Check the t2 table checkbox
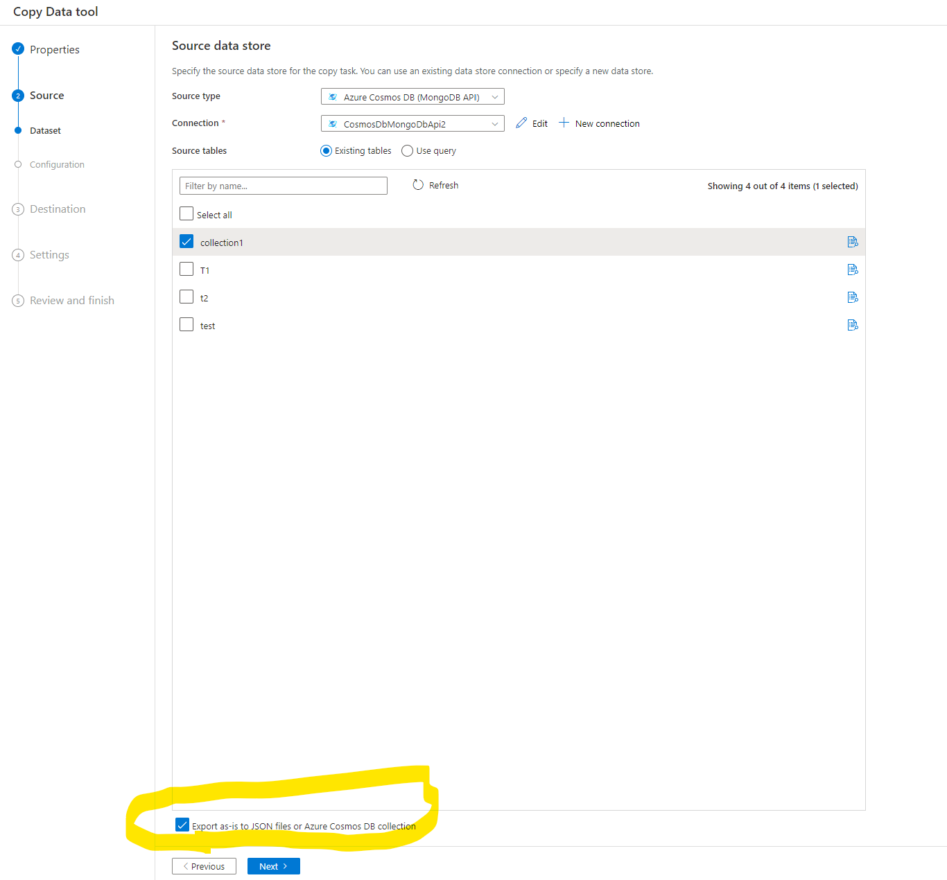This screenshot has width=947, height=880. [186, 297]
